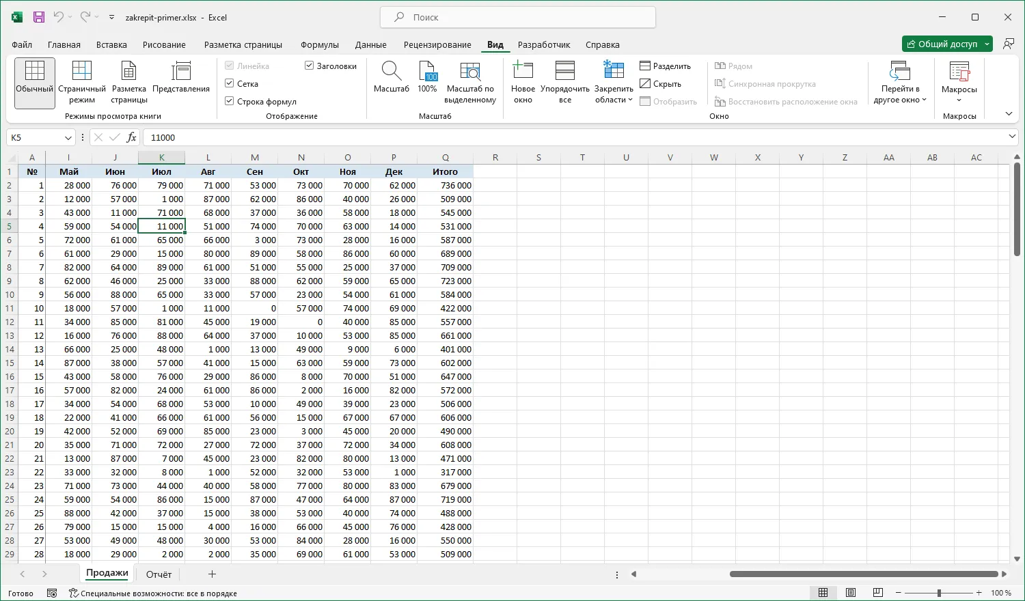Switch to the Формулы ribbon tab
1025x601 pixels.
point(320,45)
